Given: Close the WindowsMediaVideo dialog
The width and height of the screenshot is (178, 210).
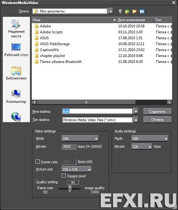Looking at the screenshot, I should (174, 3).
